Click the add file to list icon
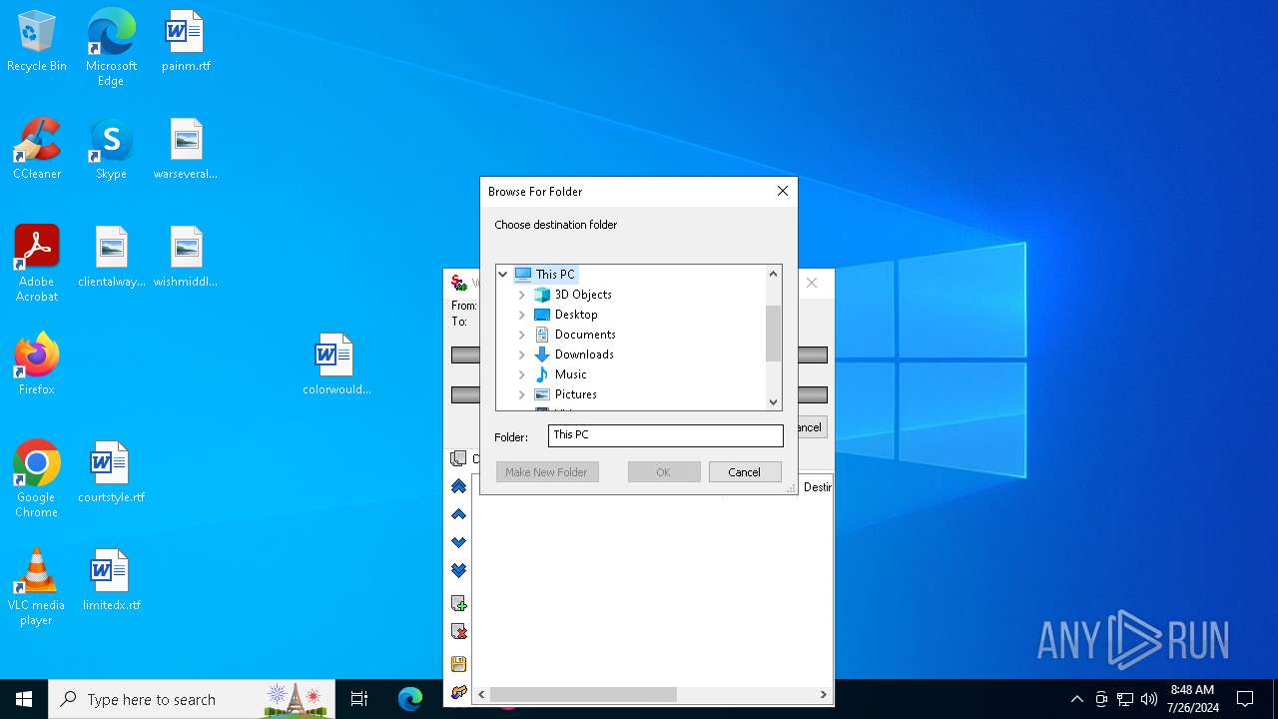The image size is (1278, 719). pos(458,603)
